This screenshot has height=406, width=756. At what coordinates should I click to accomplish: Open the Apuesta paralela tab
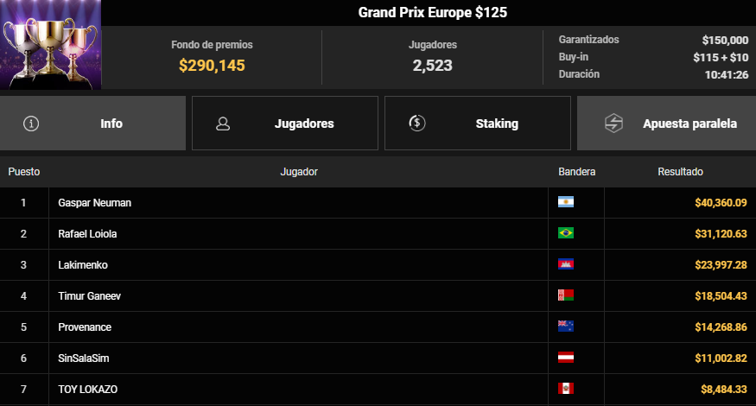tap(666, 123)
